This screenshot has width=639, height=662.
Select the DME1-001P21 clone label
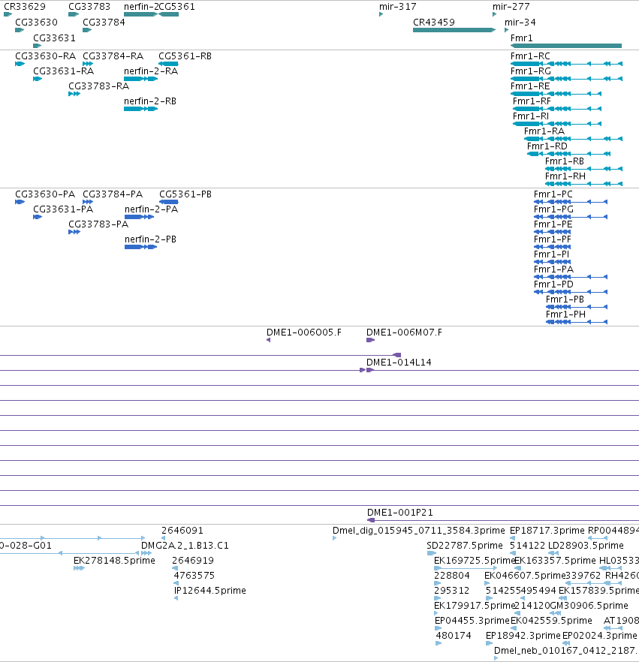click(x=400, y=513)
